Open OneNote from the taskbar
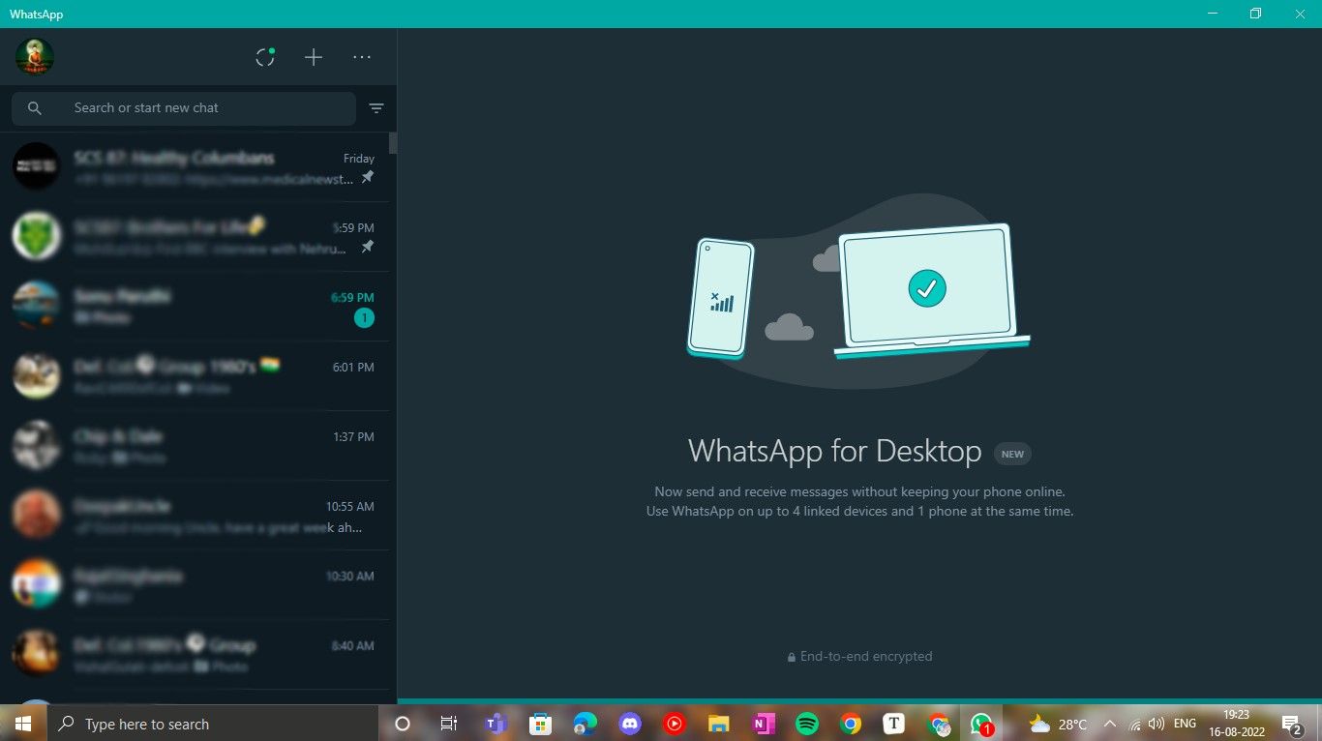1322x741 pixels. click(763, 724)
